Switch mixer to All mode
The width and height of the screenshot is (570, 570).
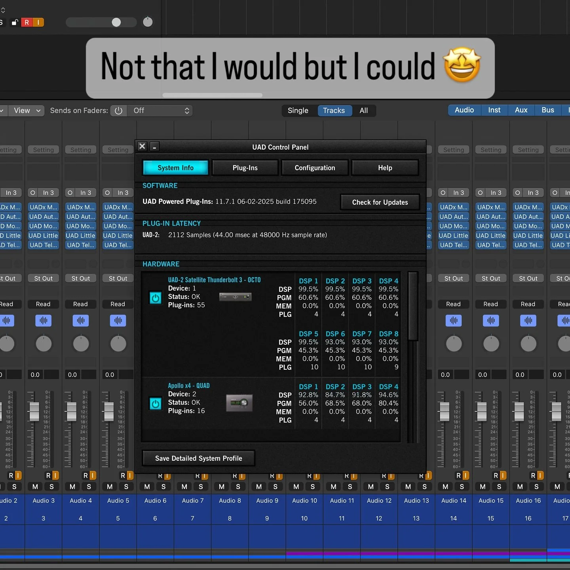(x=364, y=111)
